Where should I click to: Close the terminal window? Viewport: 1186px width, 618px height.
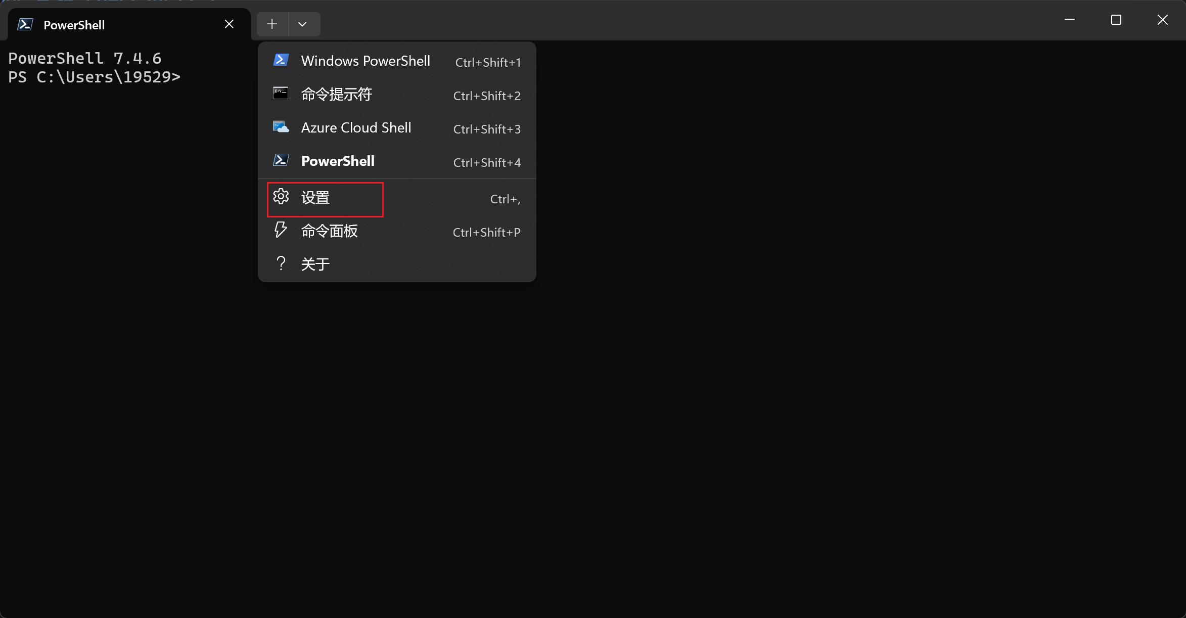click(x=1163, y=20)
